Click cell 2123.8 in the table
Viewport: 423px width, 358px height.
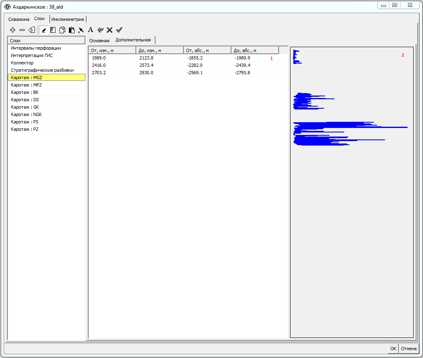click(160, 58)
